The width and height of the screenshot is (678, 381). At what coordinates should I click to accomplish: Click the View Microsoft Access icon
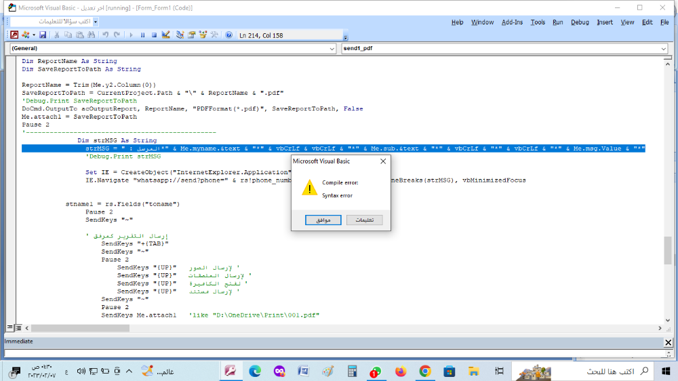[14, 35]
